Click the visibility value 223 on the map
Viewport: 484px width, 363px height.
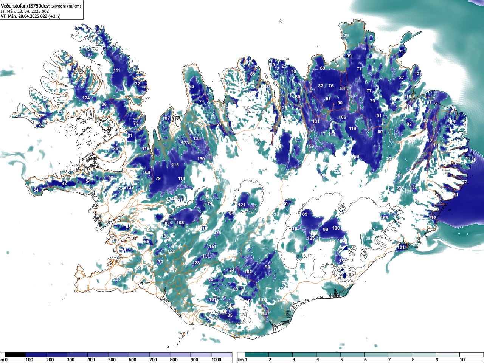pos(400,188)
